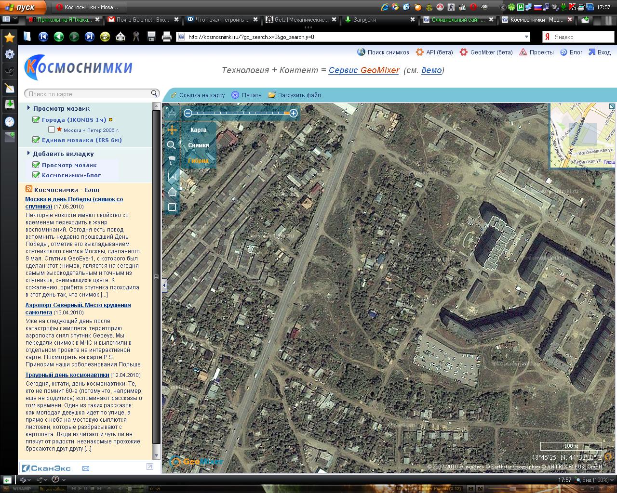Toggle the Единая мозаика (IRS 6м) checkbox
The height and width of the screenshot is (493, 617).
[x=36, y=140]
